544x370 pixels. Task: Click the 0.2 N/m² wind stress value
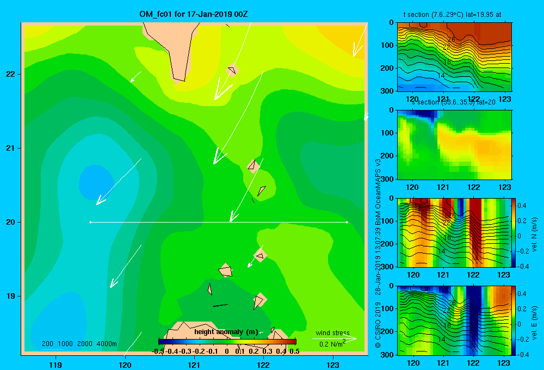(x=332, y=344)
